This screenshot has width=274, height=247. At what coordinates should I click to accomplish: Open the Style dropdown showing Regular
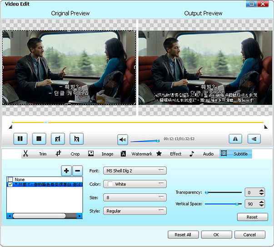click(x=135, y=211)
